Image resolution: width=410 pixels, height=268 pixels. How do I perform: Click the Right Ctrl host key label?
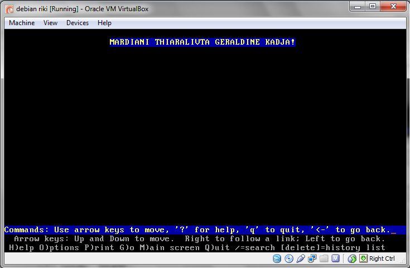(x=382, y=259)
